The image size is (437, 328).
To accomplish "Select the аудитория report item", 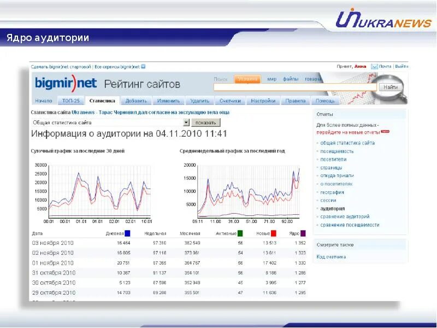I will pyautogui.click(x=333, y=208).
